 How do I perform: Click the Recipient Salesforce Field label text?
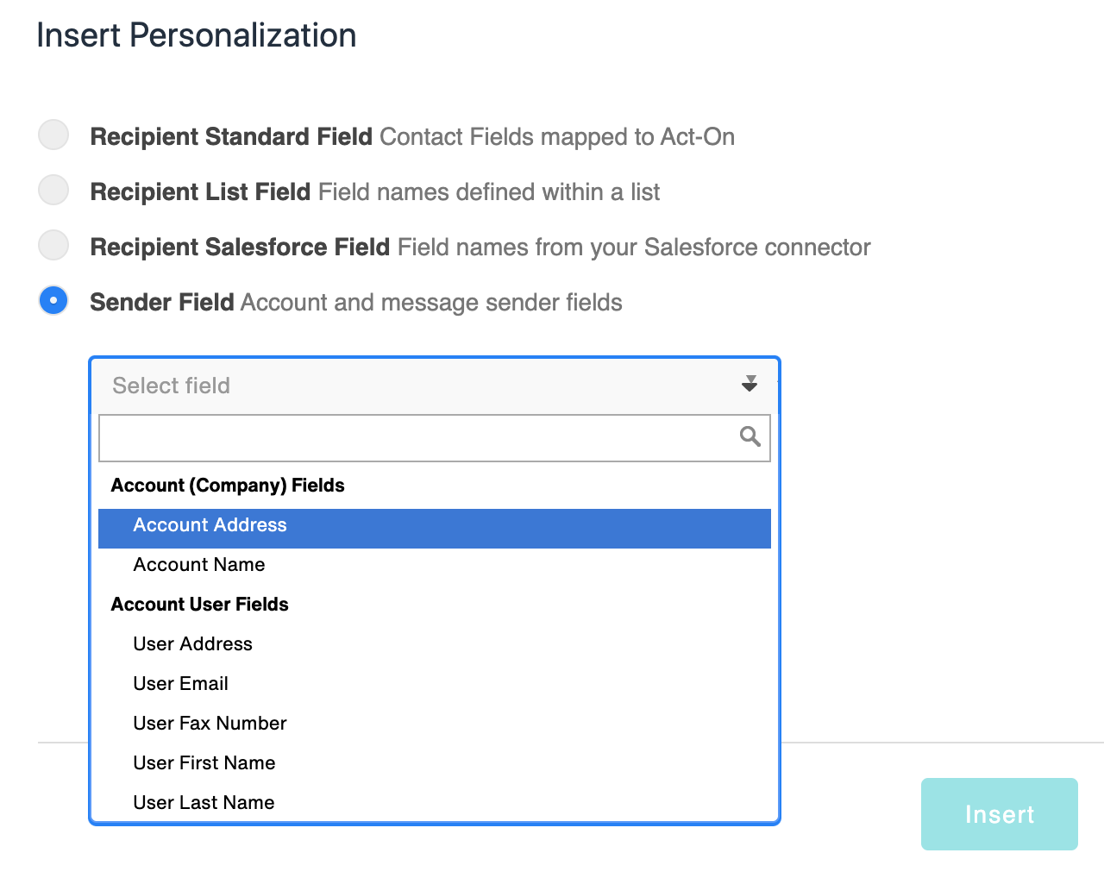240,248
